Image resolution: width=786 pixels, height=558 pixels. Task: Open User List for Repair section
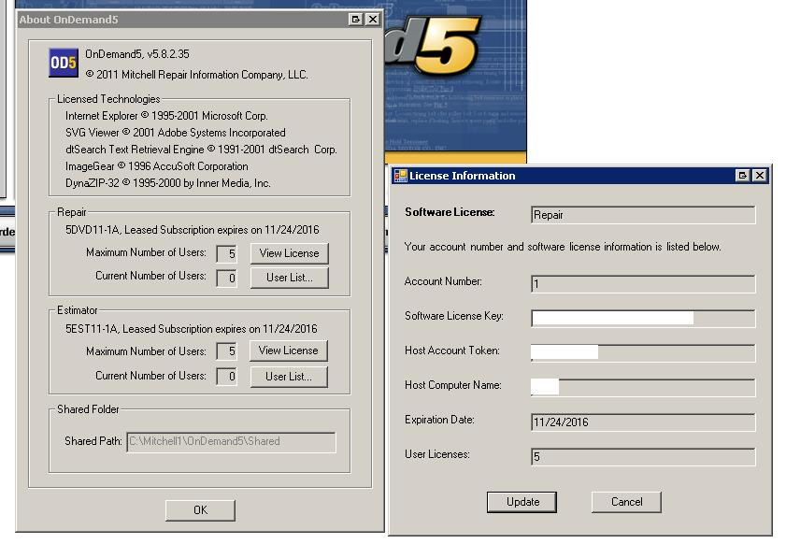coord(289,277)
